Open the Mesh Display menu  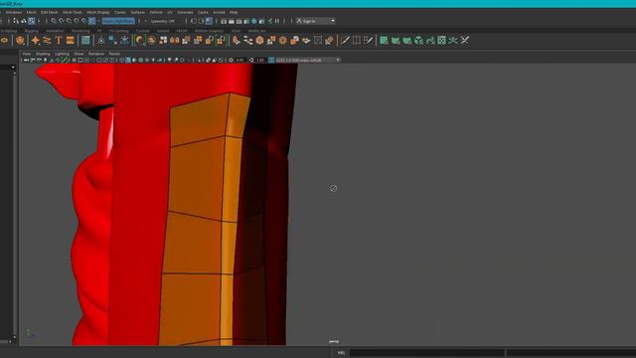tap(98, 13)
